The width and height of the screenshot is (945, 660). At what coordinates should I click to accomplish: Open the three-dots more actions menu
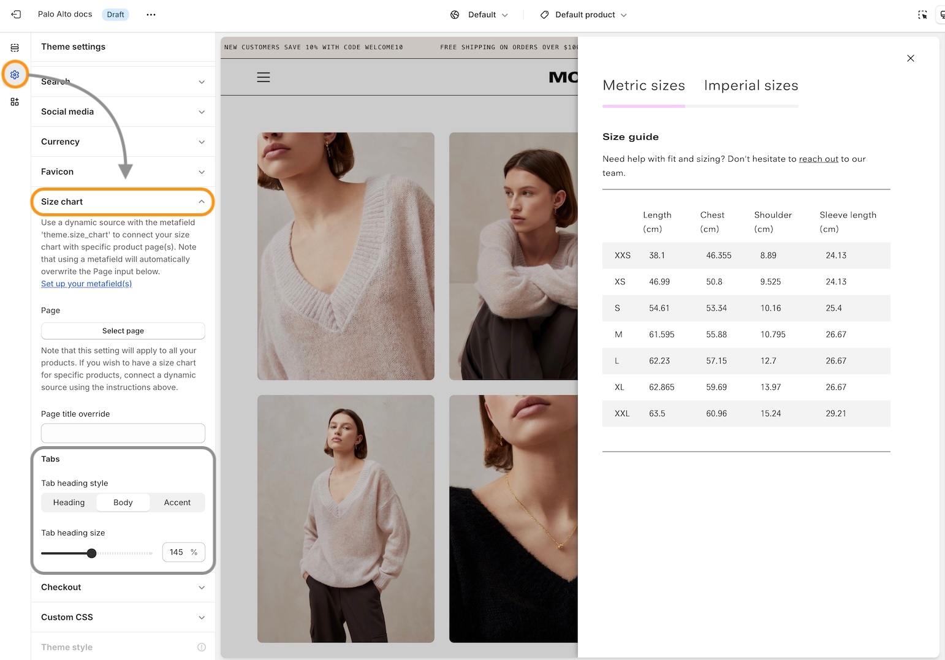(151, 15)
